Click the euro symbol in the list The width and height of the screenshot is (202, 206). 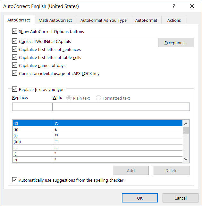click(55, 129)
